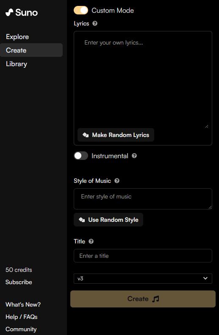Screen dimensions: 219x335
Task: Click the version selector chevron arrow
Action: [205, 278]
